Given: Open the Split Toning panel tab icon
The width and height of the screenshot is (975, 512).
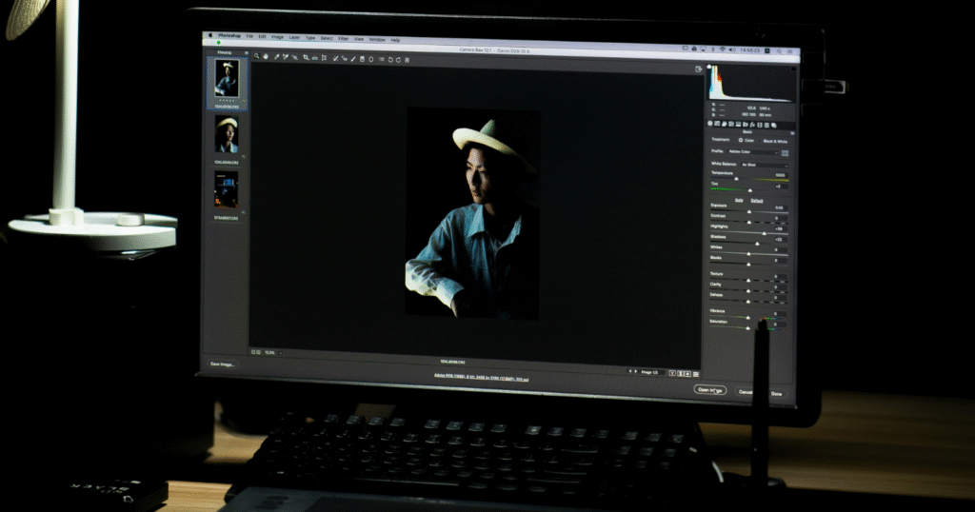Looking at the screenshot, I should (x=738, y=125).
